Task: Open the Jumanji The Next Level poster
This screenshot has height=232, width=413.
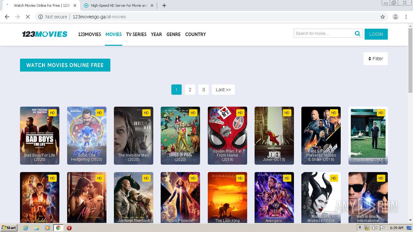Action: (134, 198)
